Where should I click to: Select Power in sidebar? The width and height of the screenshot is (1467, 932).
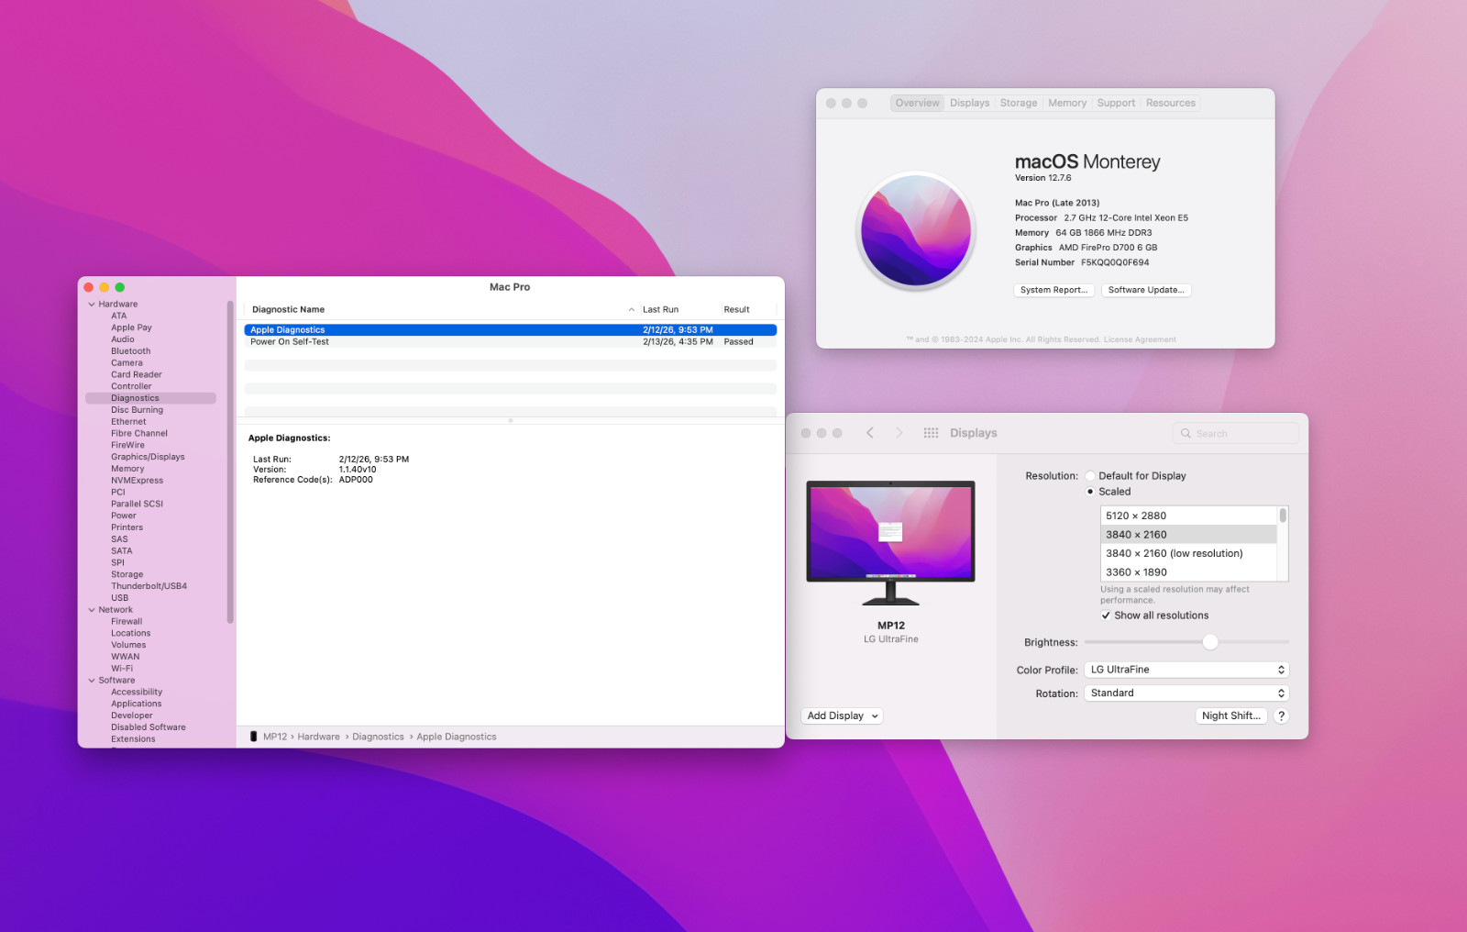(124, 516)
